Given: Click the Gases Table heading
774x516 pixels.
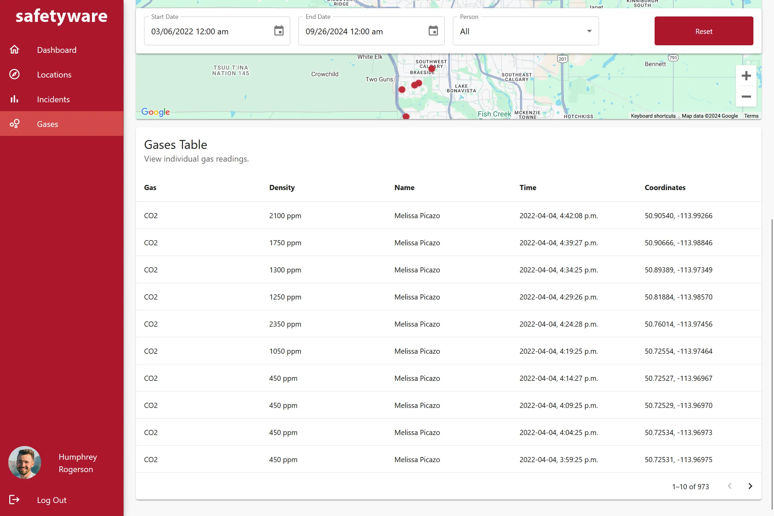Looking at the screenshot, I should (x=176, y=145).
